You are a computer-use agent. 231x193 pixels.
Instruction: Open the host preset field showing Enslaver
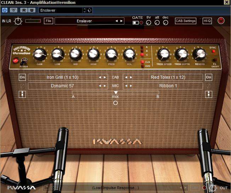[60, 10]
